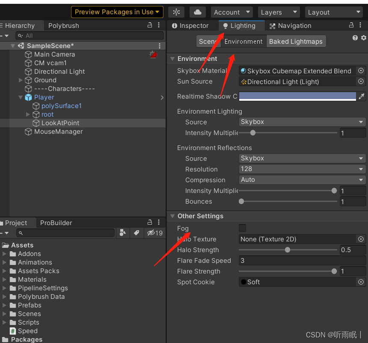Open the Lighting help question mark
The width and height of the screenshot is (368, 343).
point(355,38)
